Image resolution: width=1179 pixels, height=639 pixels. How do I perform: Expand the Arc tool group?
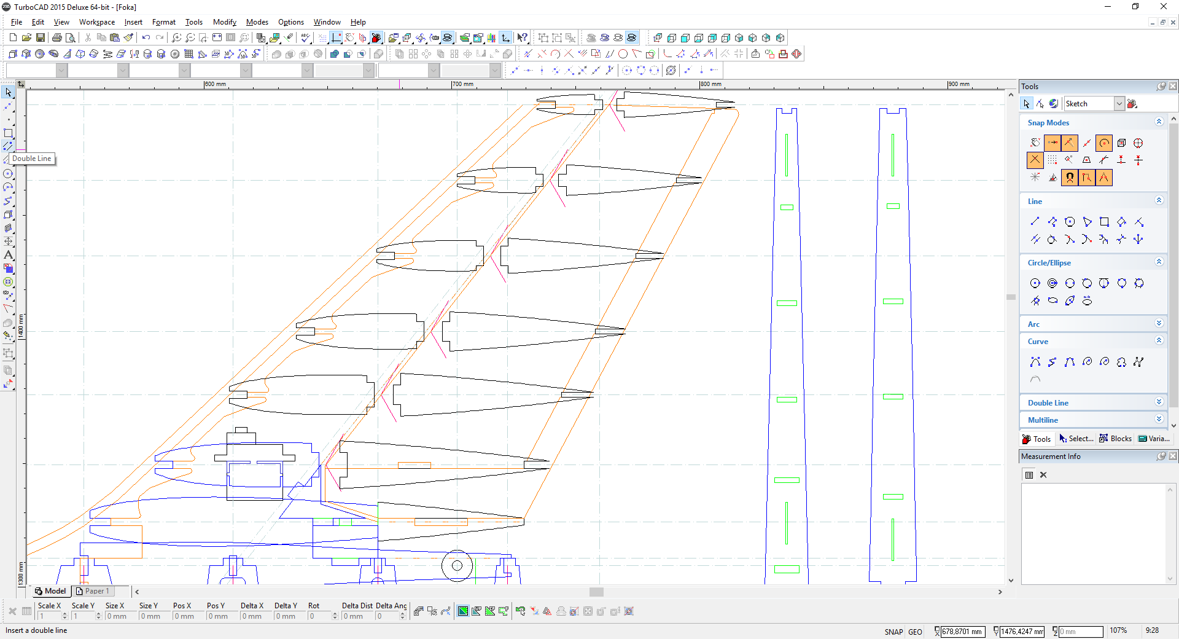[x=1159, y=324]
